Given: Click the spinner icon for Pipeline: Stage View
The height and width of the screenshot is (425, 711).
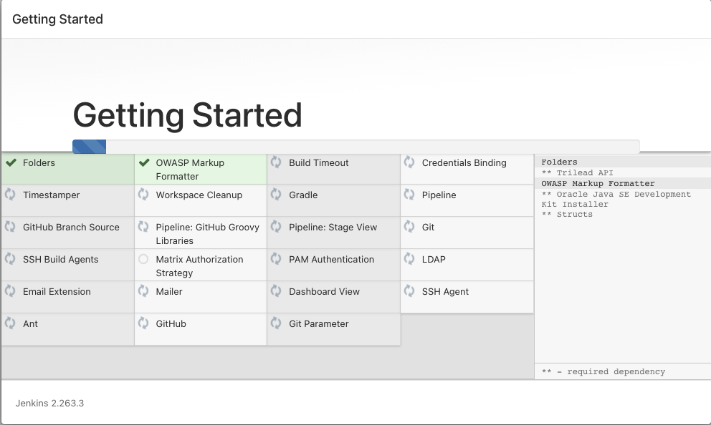Looking at the screenshot, I should (x=276, y=226).
